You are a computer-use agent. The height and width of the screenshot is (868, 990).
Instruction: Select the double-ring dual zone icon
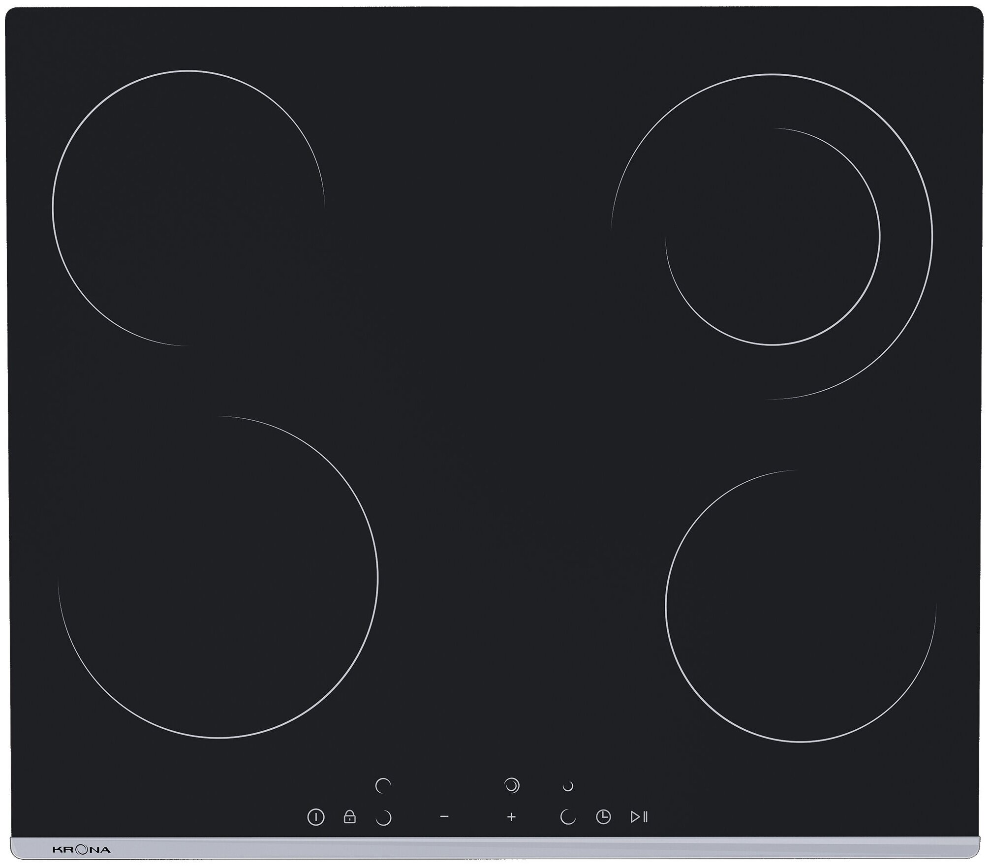pyautogui.click(x=512, y=786)
